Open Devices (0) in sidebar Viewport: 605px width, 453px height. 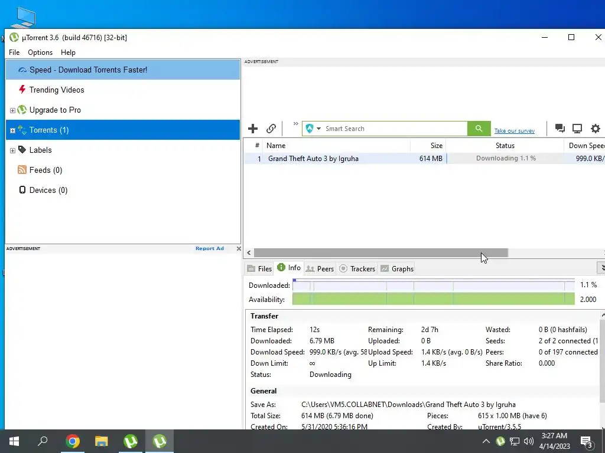pos(123,190)
